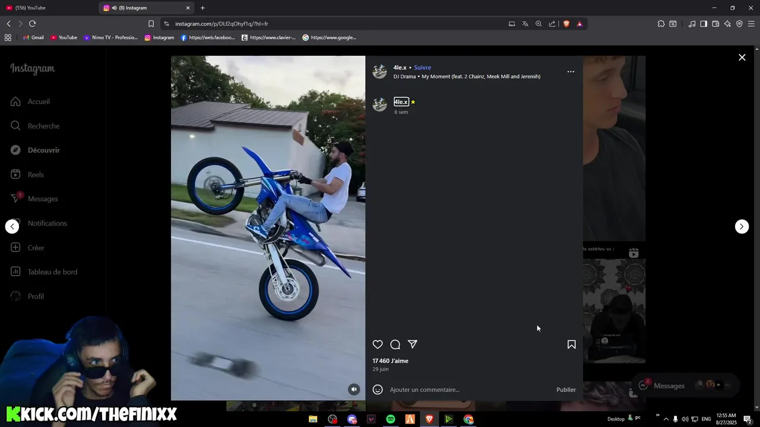Image resolution: width=760 pixels, height=427 pixels.
Task: Open File Explorer from the taskbar
Action: click(x=313, y=419)
